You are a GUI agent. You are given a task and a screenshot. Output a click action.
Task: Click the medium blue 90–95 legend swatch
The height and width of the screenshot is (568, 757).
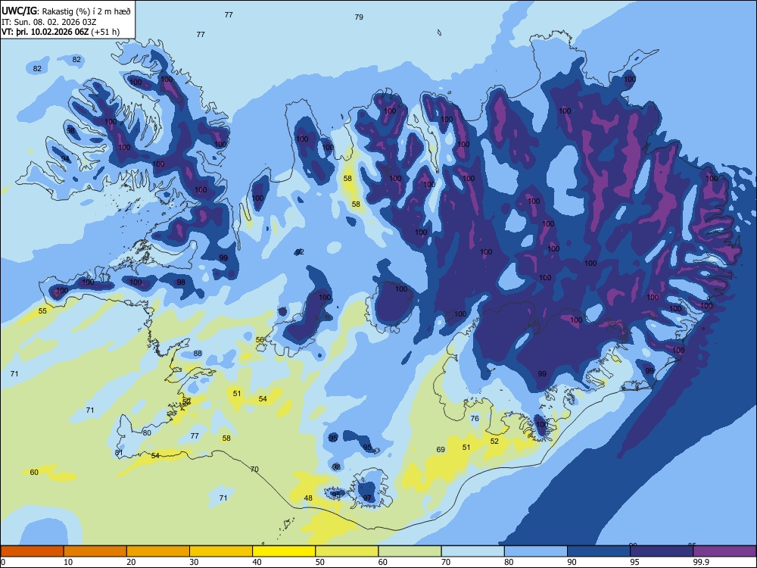pyautogui.click(x=599, y=551)
